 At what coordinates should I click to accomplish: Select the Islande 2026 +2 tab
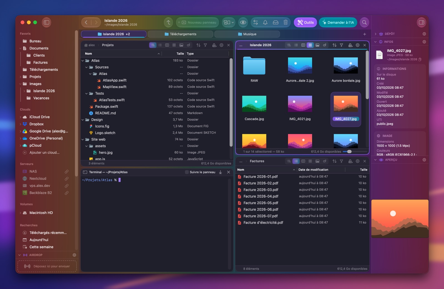[x=114, y=34]
